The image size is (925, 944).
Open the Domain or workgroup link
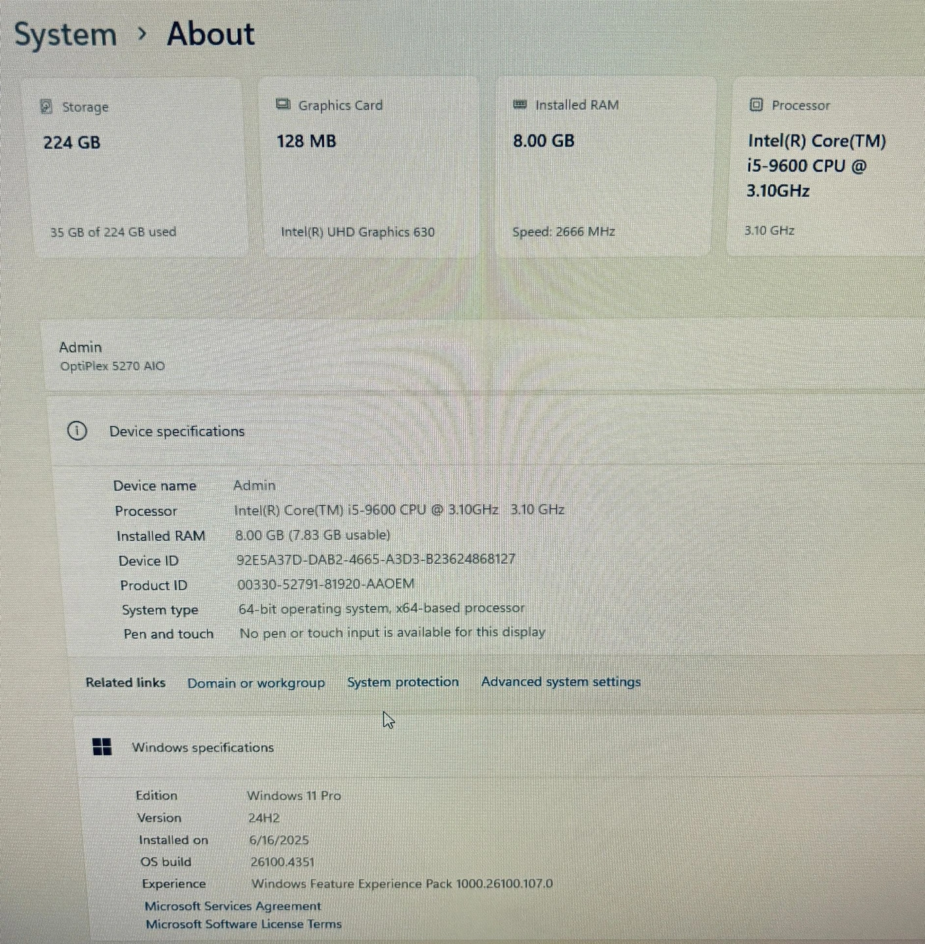(x=256, y=683)
